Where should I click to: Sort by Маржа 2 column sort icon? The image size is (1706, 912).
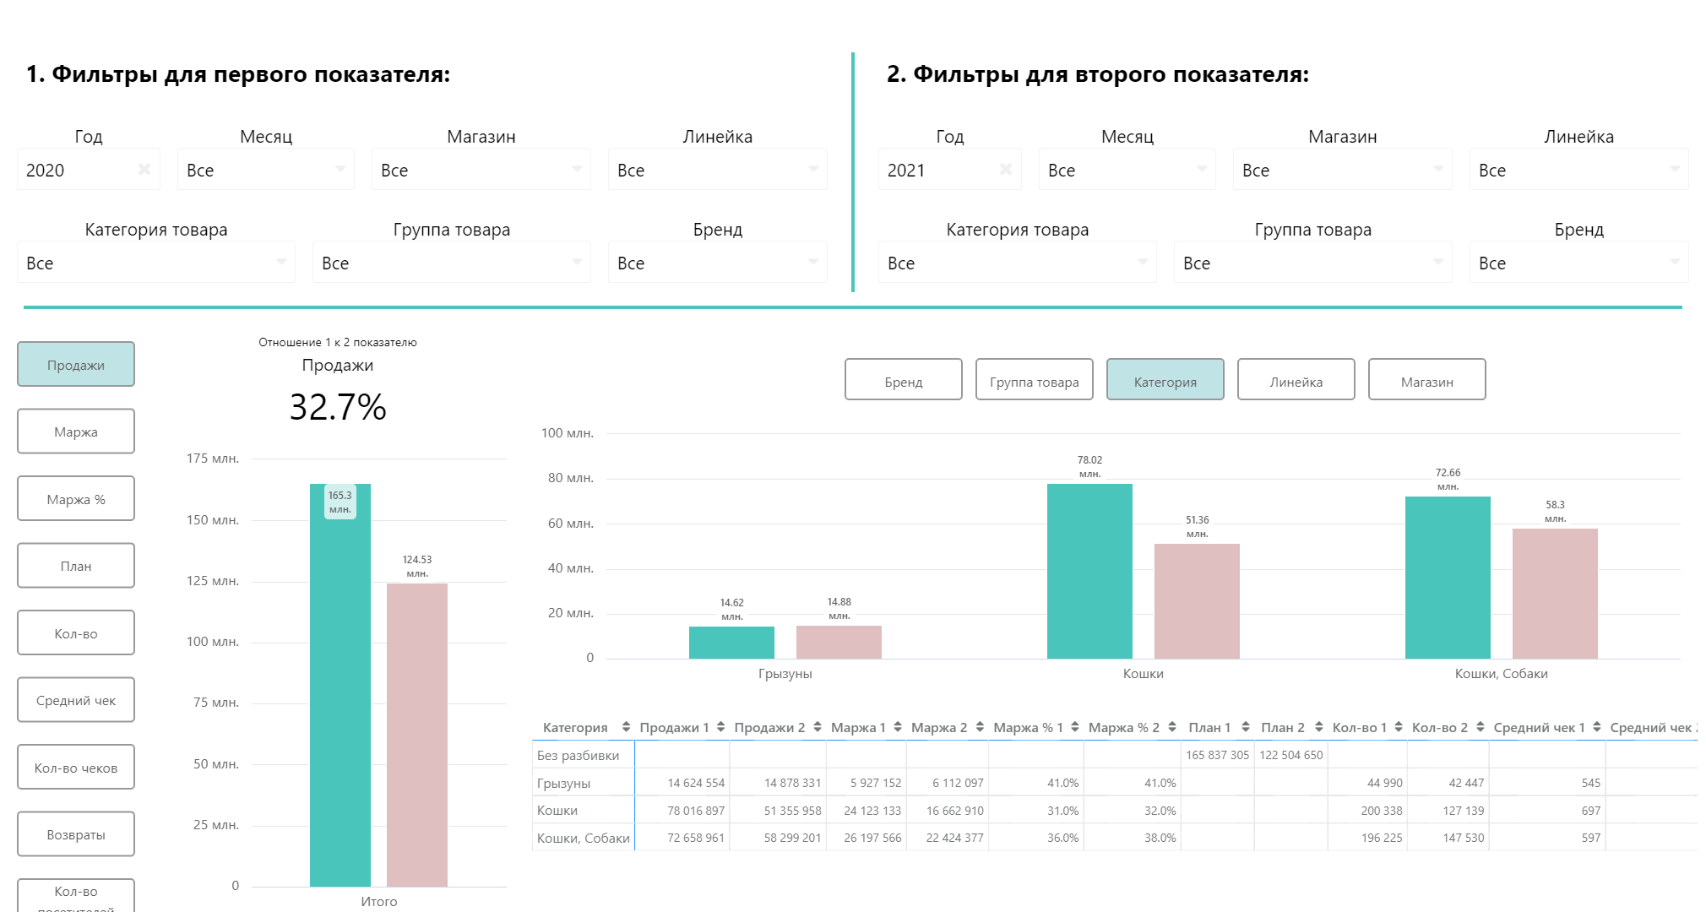(980, 727)
